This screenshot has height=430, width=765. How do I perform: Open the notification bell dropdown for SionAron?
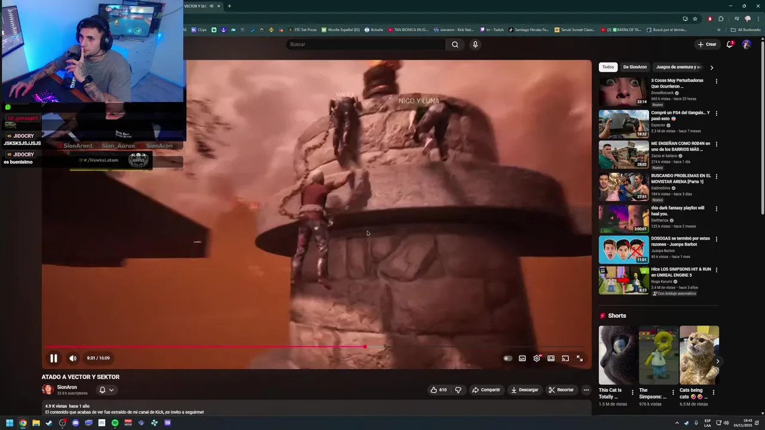pos(106,390)
